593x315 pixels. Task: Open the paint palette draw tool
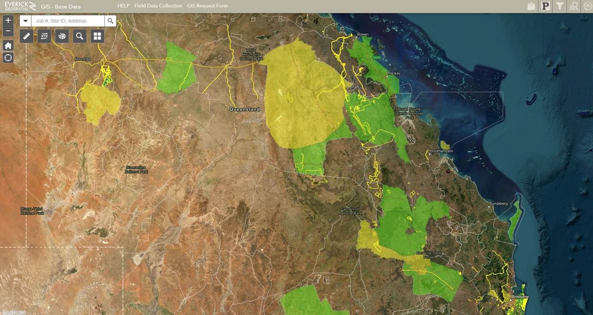pos(62,36)
